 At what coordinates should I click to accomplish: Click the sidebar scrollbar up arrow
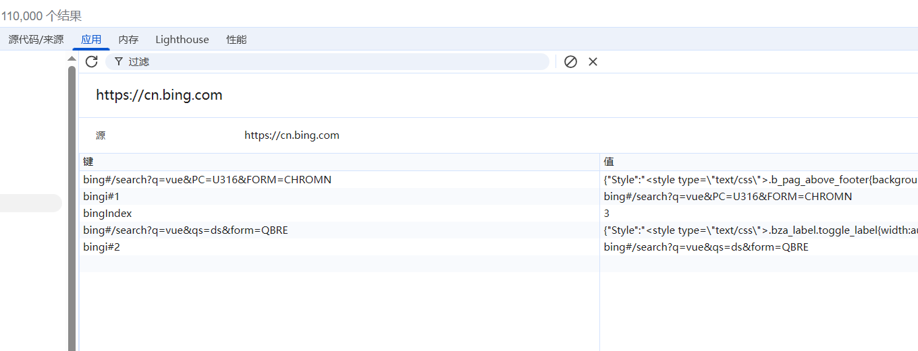72,59
